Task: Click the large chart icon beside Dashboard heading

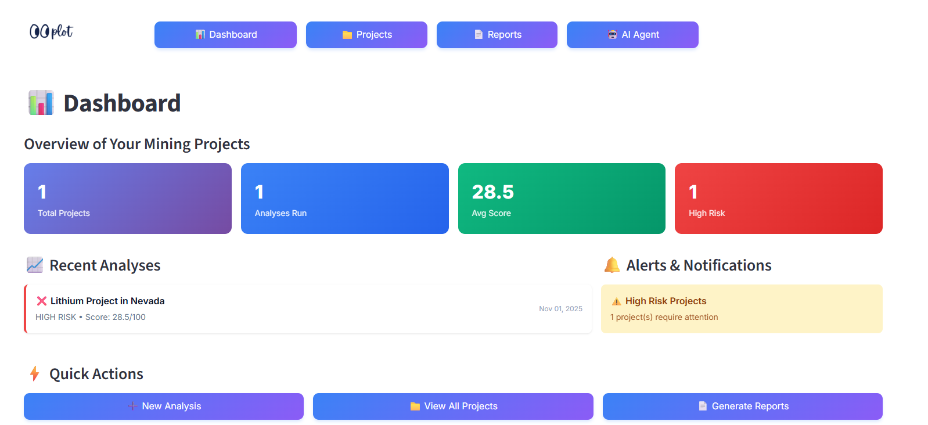Action: coord(41,103)
